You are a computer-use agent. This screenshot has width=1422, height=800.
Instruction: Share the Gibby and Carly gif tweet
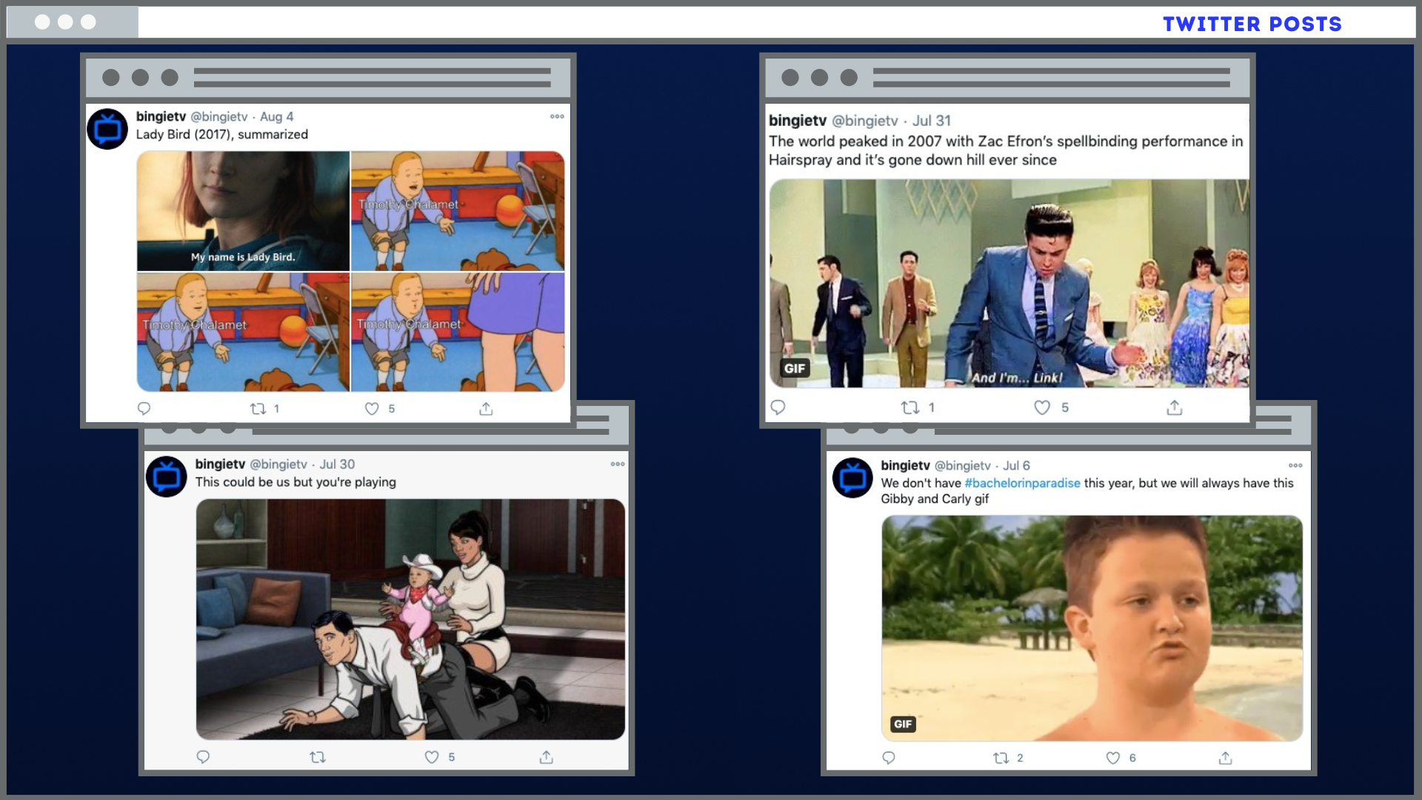1226,758
